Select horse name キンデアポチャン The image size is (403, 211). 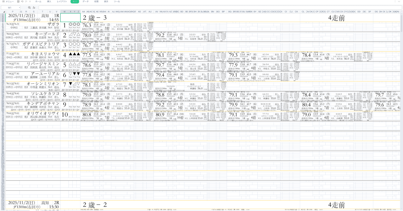[43, 104]
